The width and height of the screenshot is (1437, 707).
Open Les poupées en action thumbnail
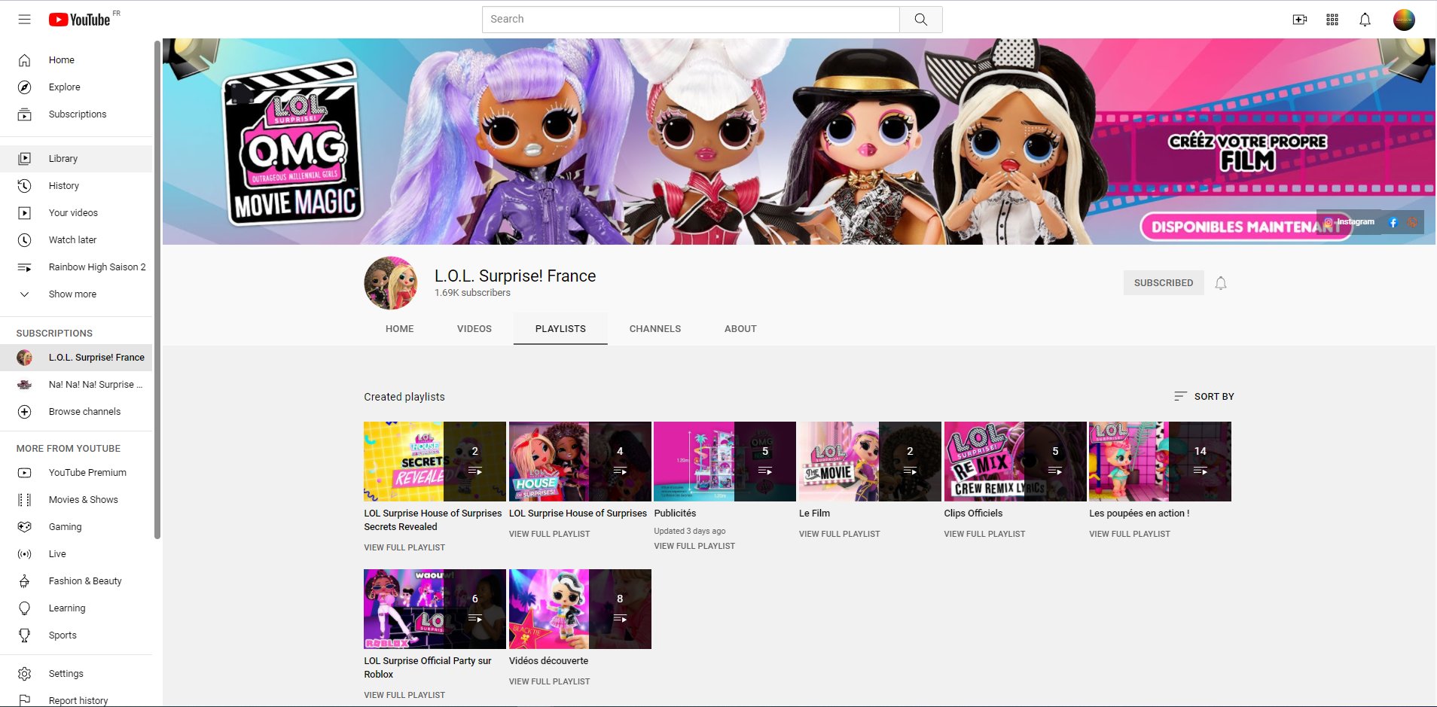1160,462
